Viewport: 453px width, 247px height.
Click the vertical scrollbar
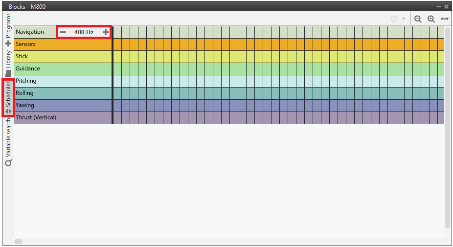point(447,127)
